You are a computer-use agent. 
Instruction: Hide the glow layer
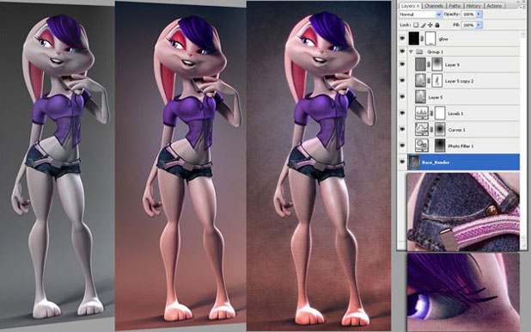pyautogui.click(x=402, y=39)
